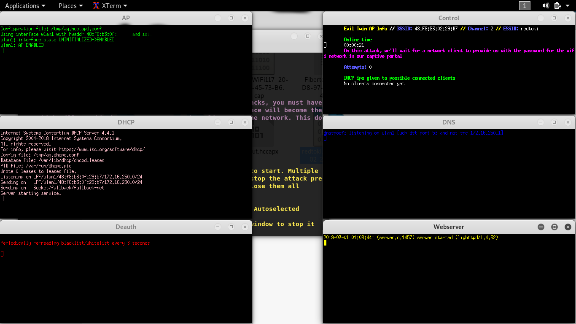Maximize the Control terminal window
The image size is (576, 324).
coord(554,18)
